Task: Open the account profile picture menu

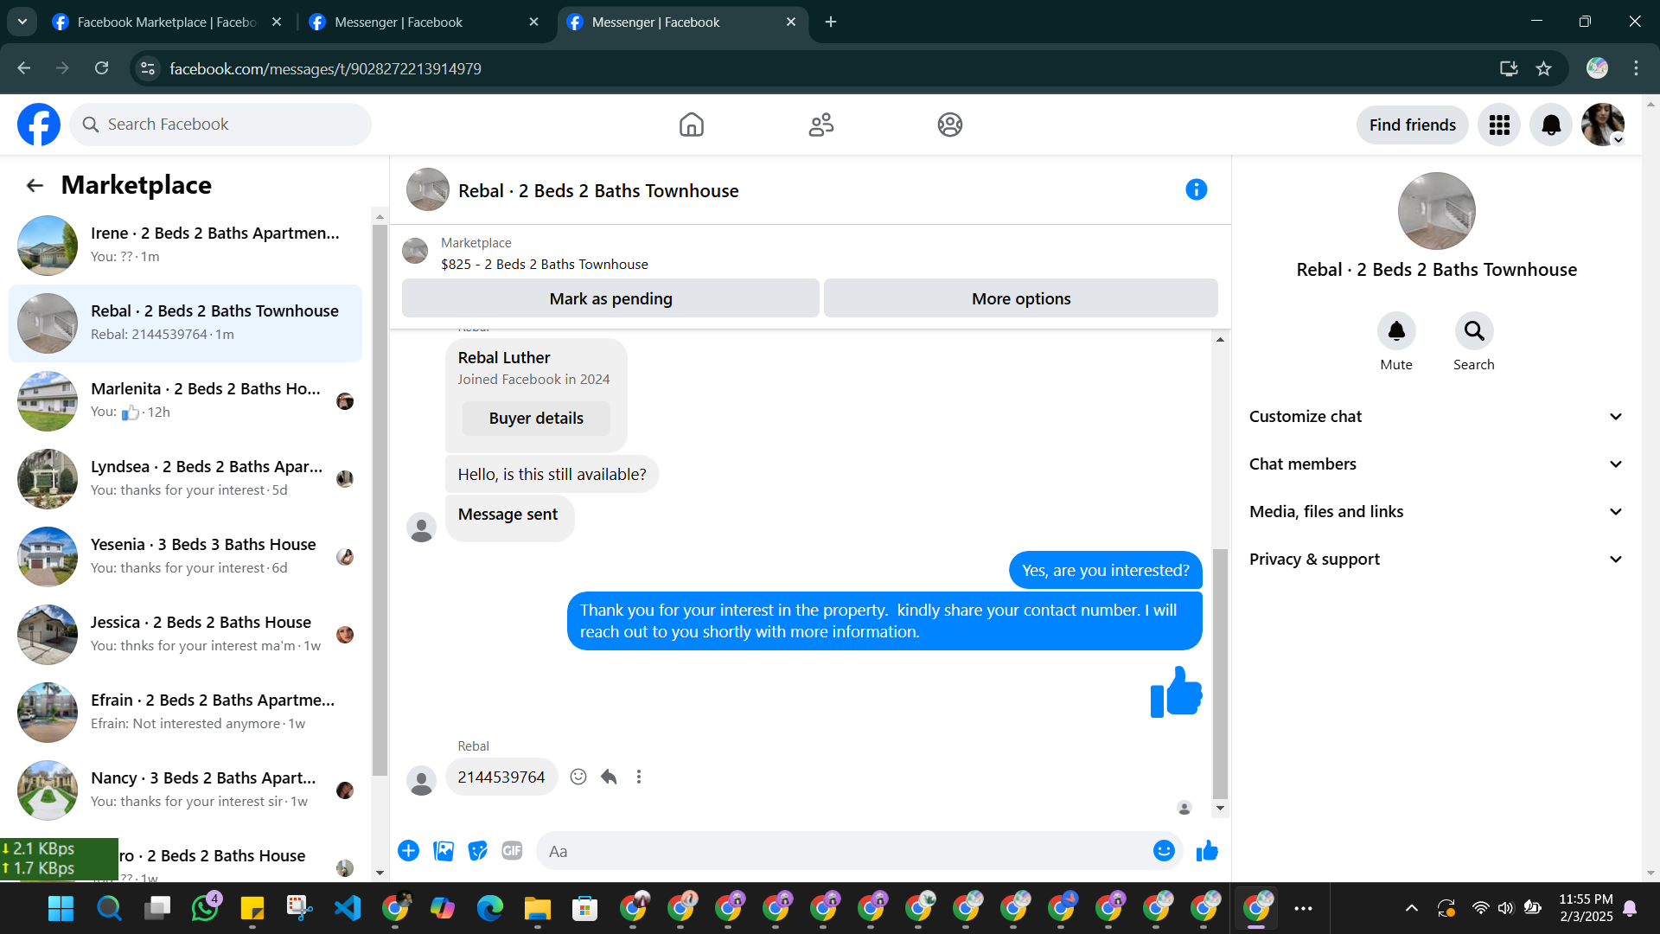Action: pos(1603,125)
